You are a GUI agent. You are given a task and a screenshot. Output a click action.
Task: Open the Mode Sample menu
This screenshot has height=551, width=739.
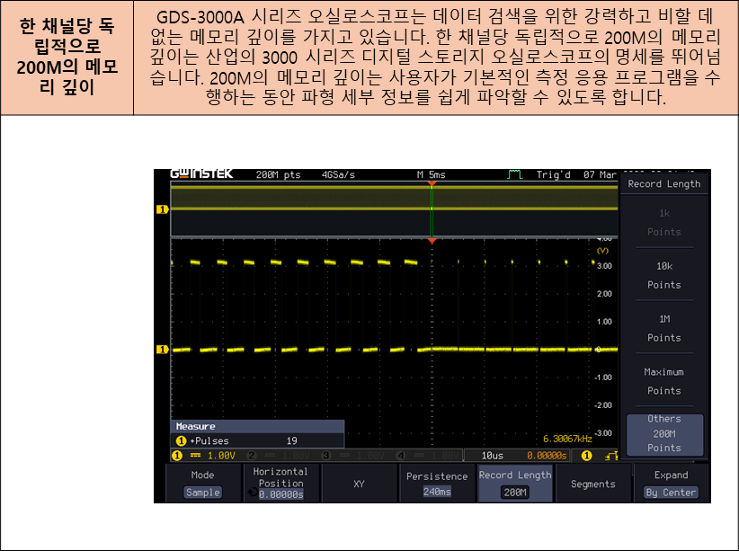[202, 484]
